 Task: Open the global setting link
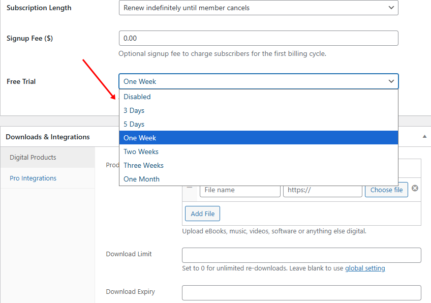click(365, 268)
